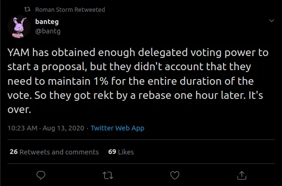Open the share tweet icon

point(242,175)
